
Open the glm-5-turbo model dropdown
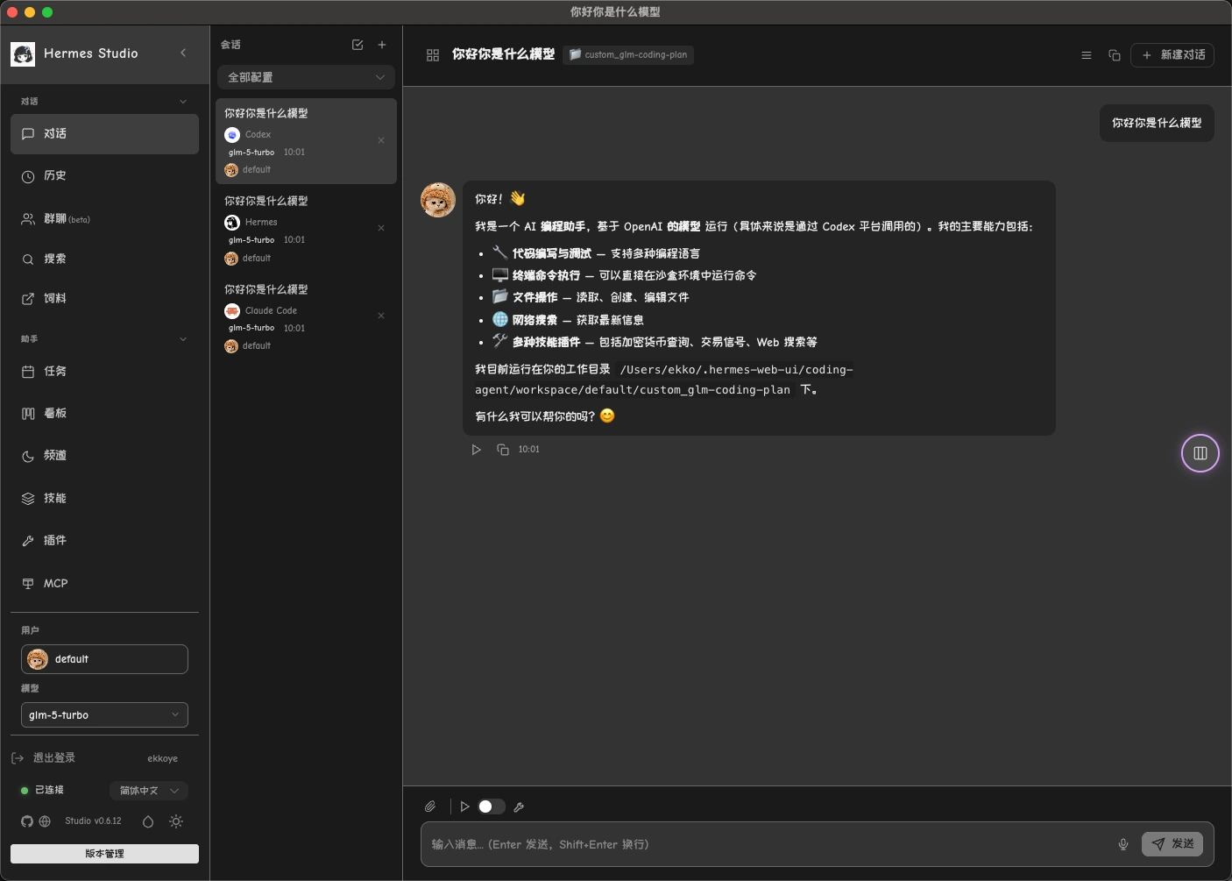point(104,715)
